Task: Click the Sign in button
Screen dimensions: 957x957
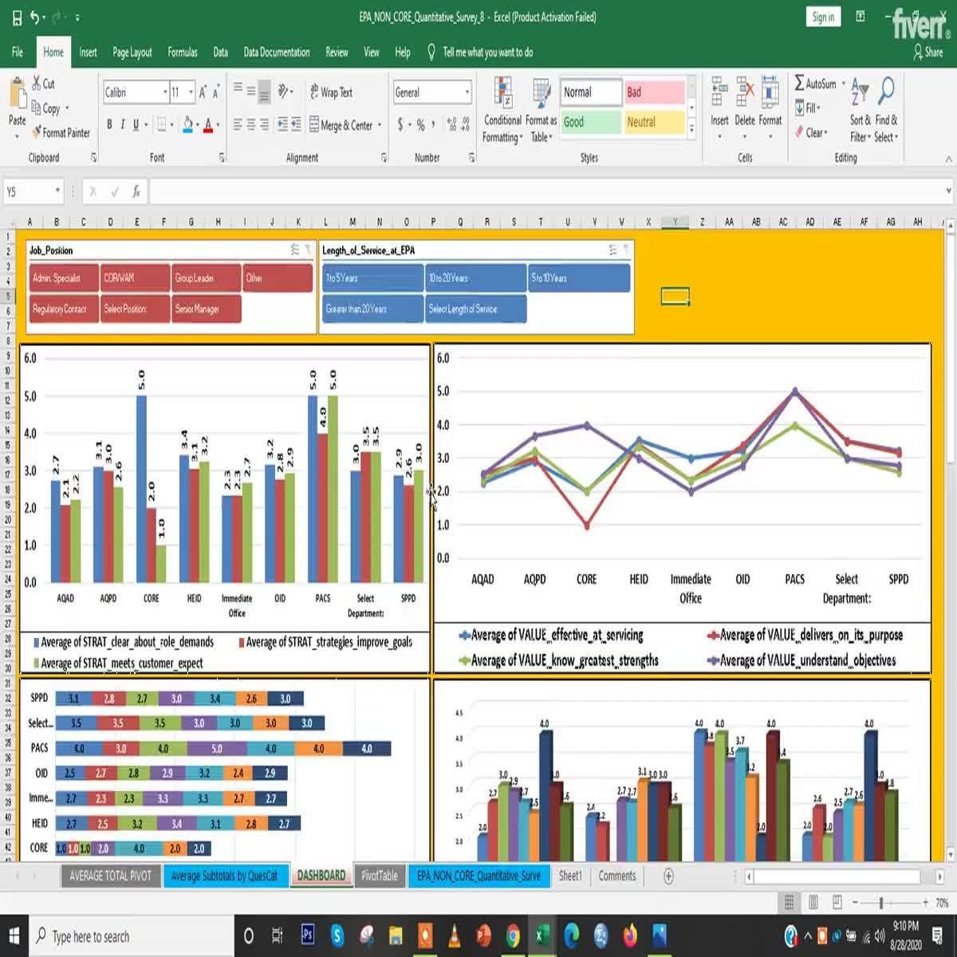Action: (x=822, y=16)
